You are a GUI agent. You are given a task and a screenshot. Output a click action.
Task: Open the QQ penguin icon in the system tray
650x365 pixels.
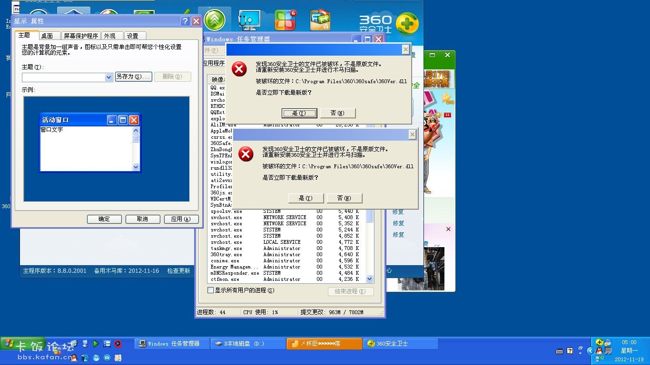pyautogui.click(x=600, y=351)
